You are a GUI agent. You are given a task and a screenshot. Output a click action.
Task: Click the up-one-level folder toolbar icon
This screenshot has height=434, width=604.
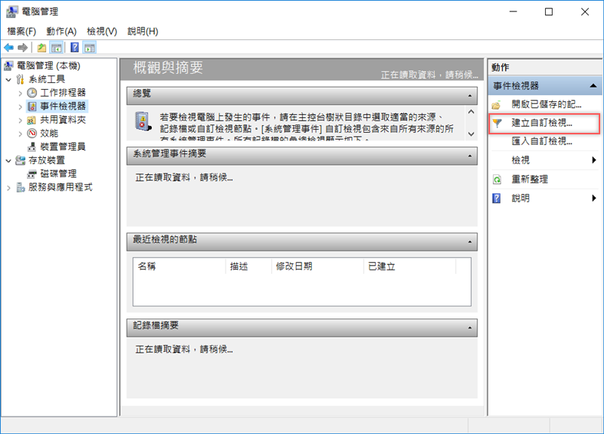(42, 48)
